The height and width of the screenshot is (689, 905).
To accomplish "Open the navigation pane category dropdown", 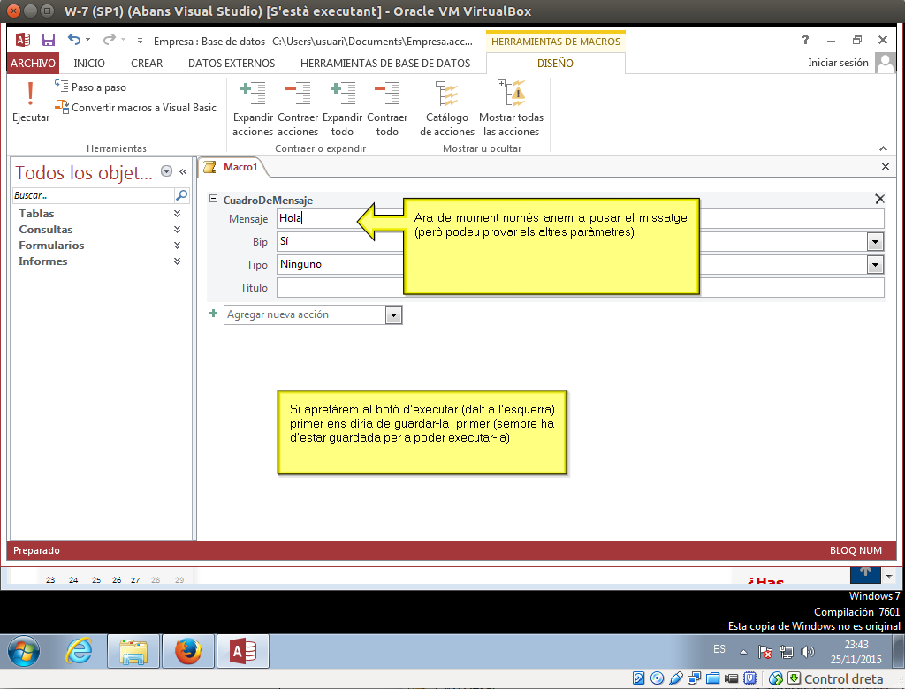I will pyautogui.click(x=166, y=170).
